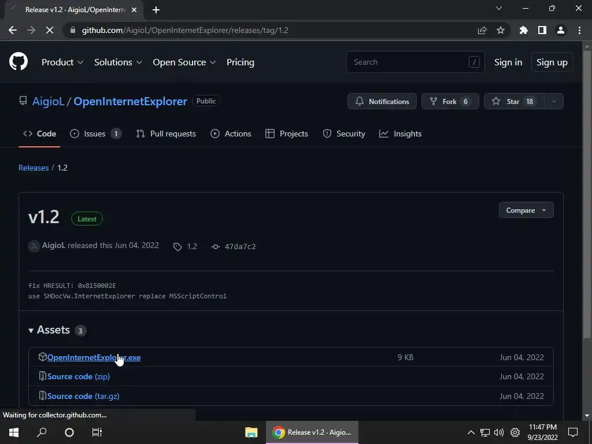Image resolution: width=592 pixels, height=444 pixels.
Task: Open the AigioL owner link
Action: pos(49,101)
